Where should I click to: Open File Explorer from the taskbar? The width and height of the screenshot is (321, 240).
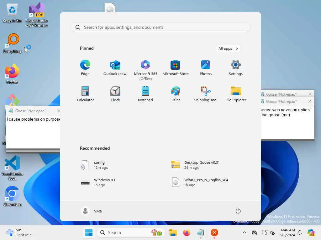coord(173,232)
